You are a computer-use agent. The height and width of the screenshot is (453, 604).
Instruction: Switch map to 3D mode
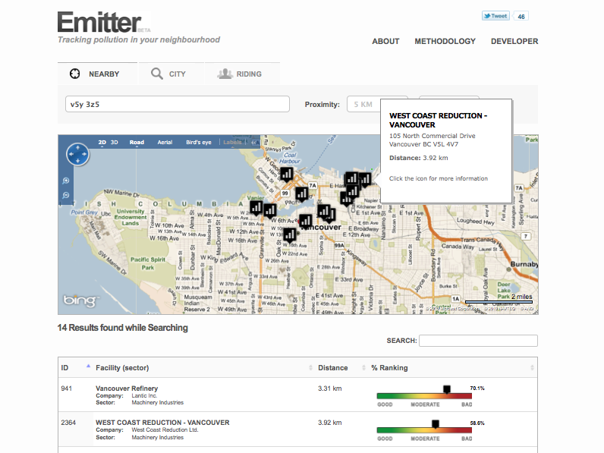[115, 142]
